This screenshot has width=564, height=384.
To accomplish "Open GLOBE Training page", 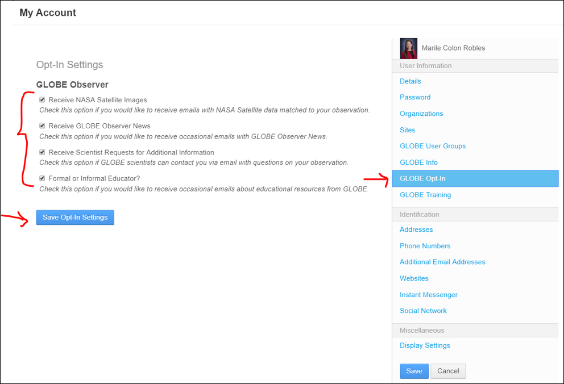I will [x=425, y=195].
